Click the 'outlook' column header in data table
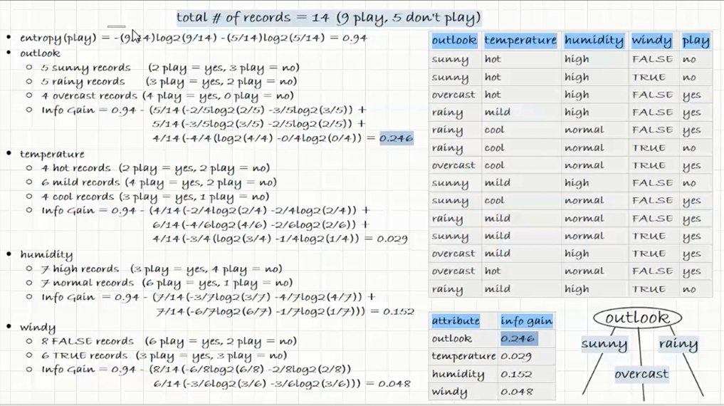 [x=454, y=41]
